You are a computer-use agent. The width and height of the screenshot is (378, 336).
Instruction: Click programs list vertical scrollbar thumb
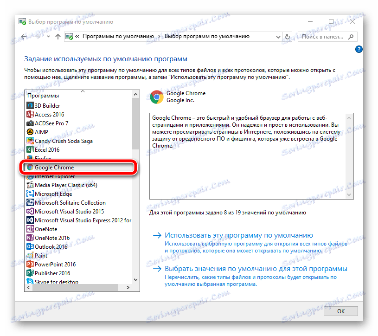point(135,124)
